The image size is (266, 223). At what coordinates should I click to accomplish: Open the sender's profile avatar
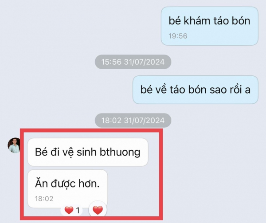pyautogui.click(x=14, y=145)
